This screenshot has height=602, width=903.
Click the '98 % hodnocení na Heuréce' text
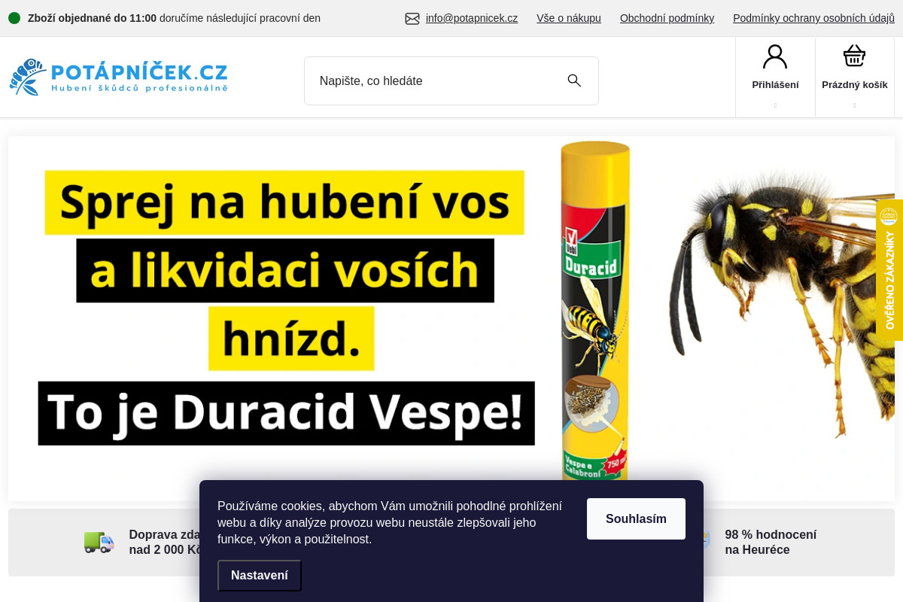point(771,542)
